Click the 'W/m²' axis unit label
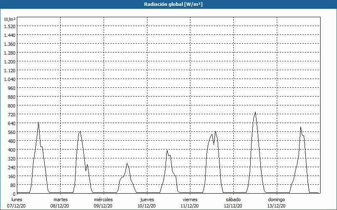337x210 pixels. [x=10, y=19]
